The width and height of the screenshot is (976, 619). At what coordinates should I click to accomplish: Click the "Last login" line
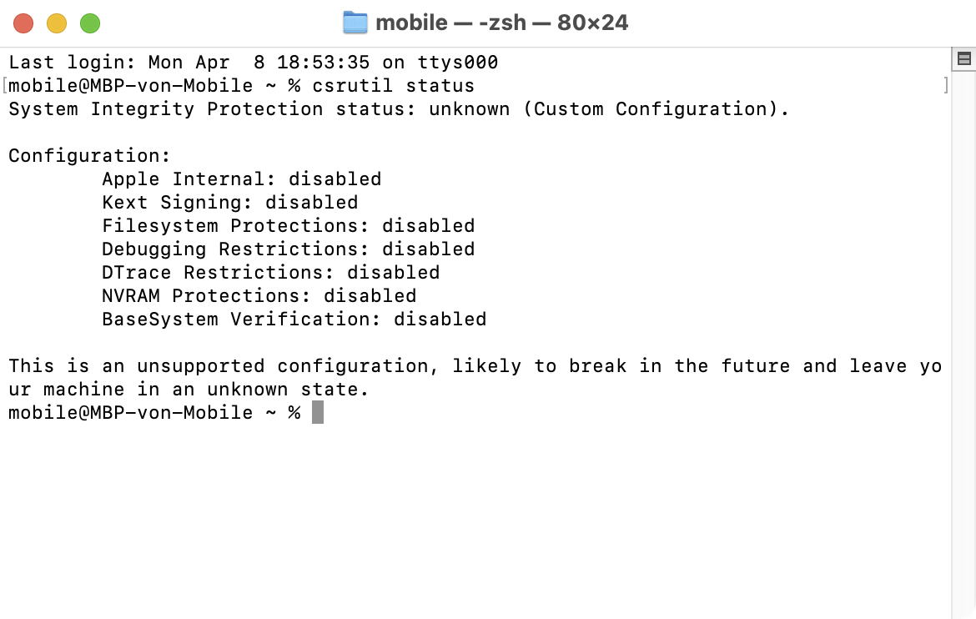tap(253, 63)
